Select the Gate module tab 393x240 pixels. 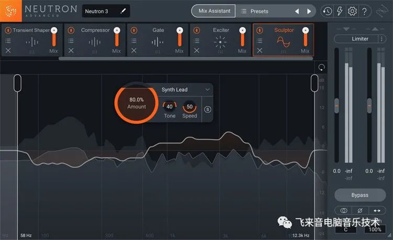[158, 40]
